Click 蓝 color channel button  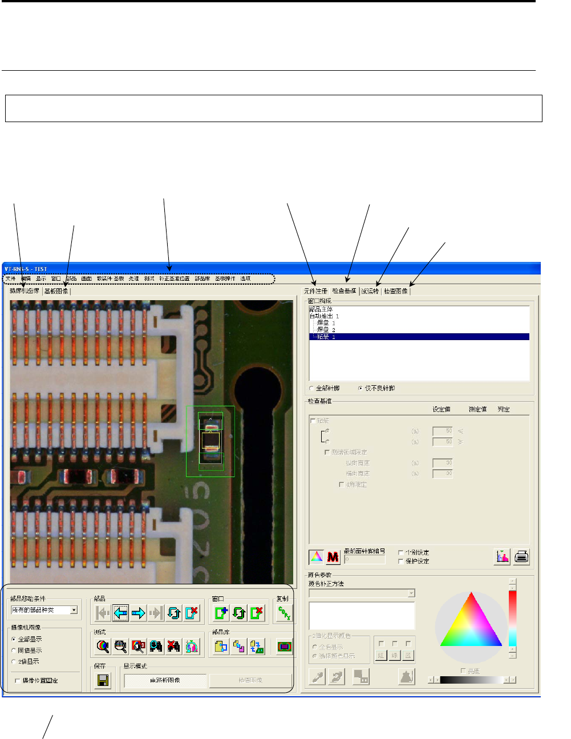tap(408, 656)
